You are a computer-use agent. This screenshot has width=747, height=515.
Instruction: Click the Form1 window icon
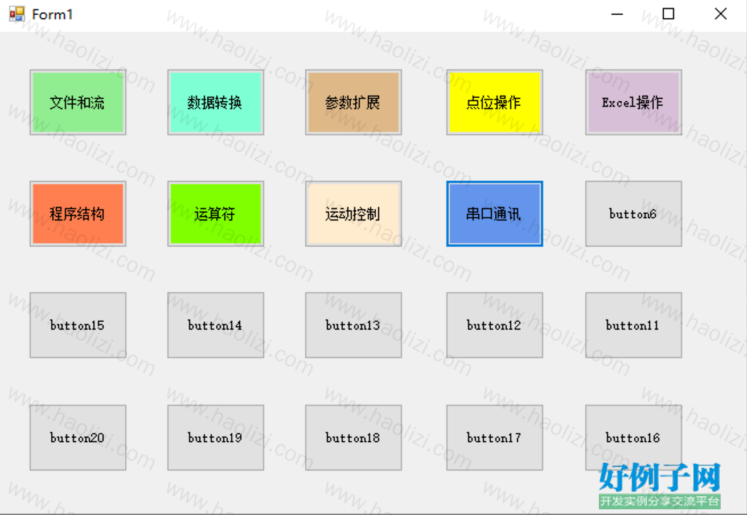[x=17, y=14]
